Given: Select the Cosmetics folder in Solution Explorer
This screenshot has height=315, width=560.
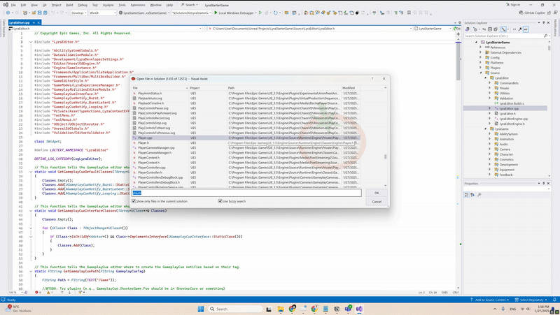Looking at the screenshot, I should [x=506, y=160].
